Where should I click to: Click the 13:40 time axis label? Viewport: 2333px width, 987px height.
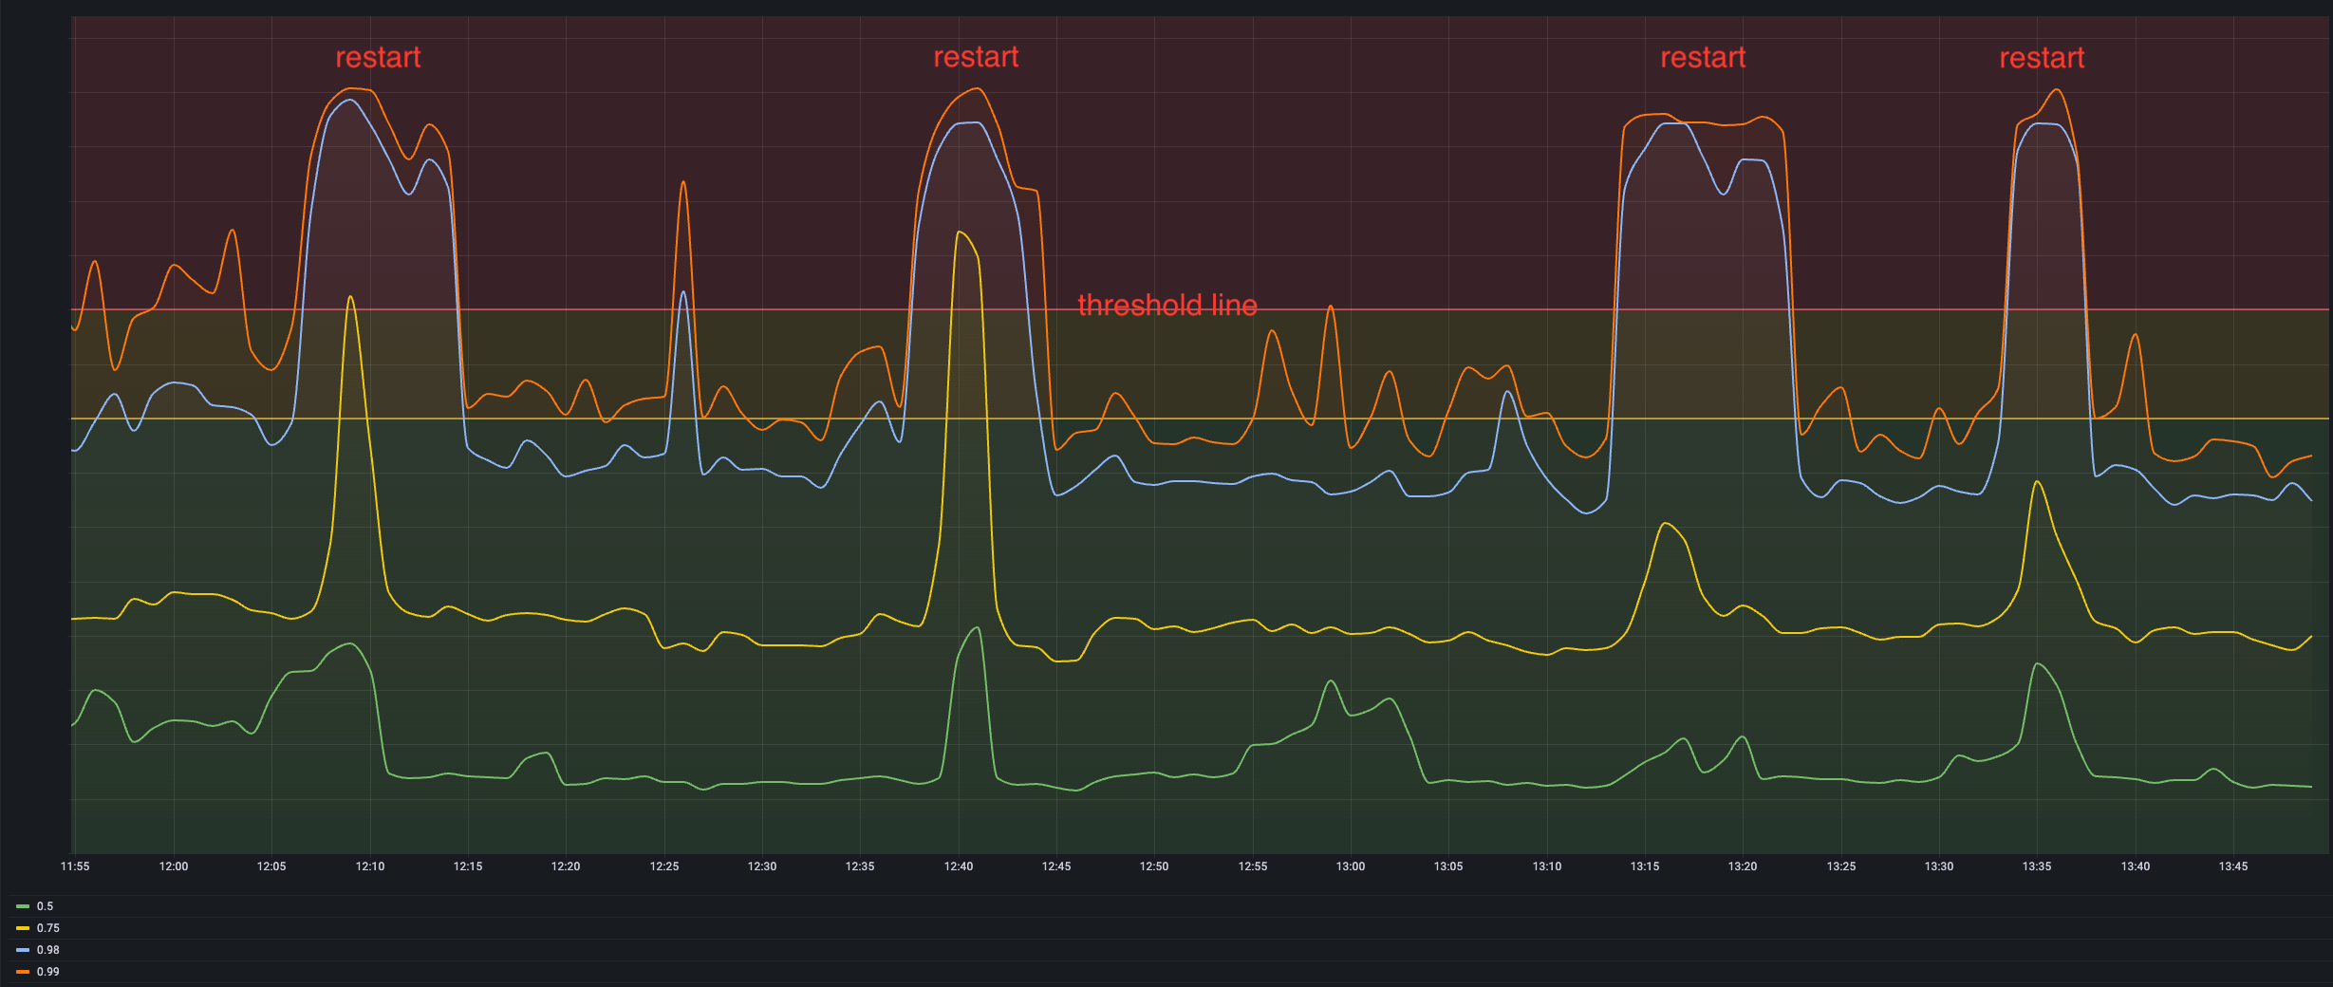[2136, 866]
